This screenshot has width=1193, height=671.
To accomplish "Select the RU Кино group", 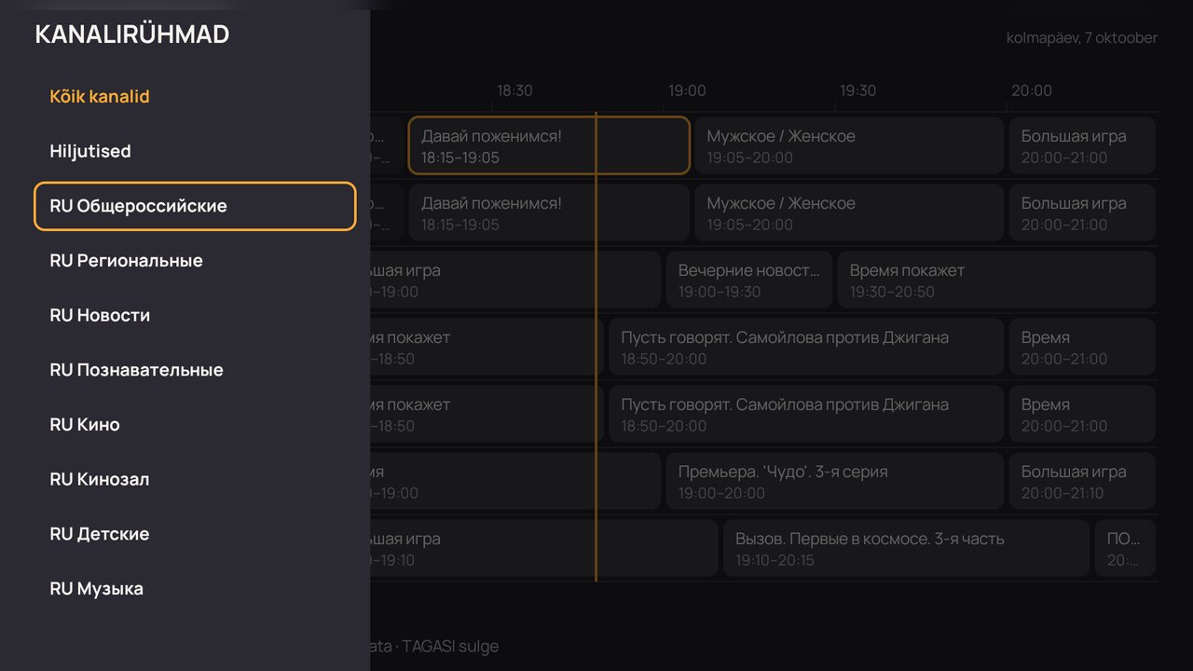I will tap(194, 425).
